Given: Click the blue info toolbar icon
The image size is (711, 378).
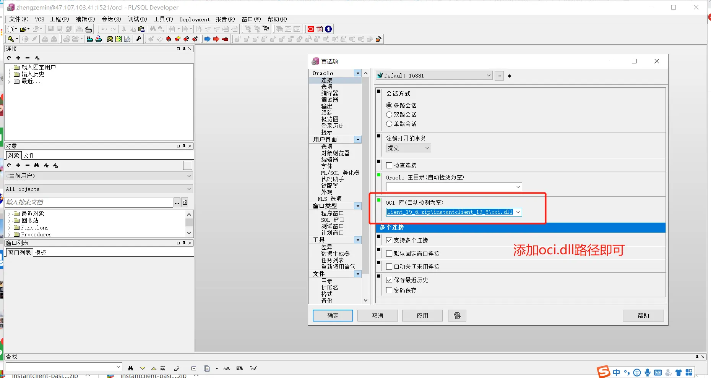Looking at the screenshot, I should [x=328, y=29].
